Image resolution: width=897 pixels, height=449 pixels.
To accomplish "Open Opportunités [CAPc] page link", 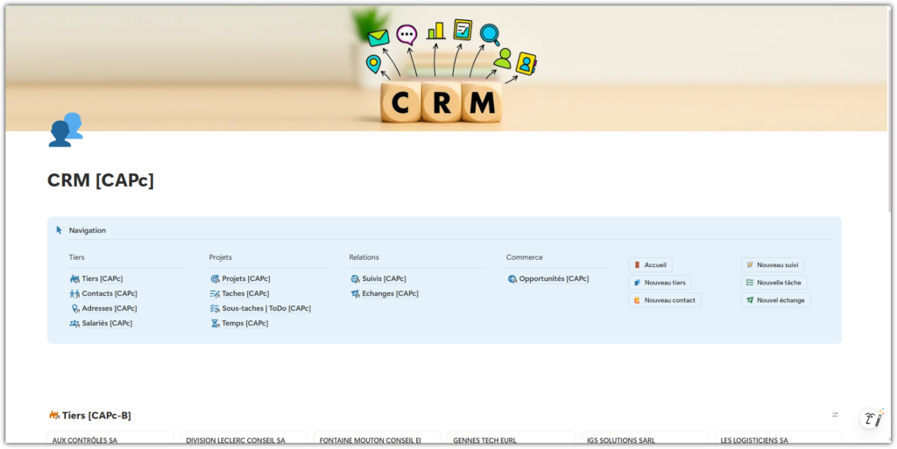I will click(554, 279).
